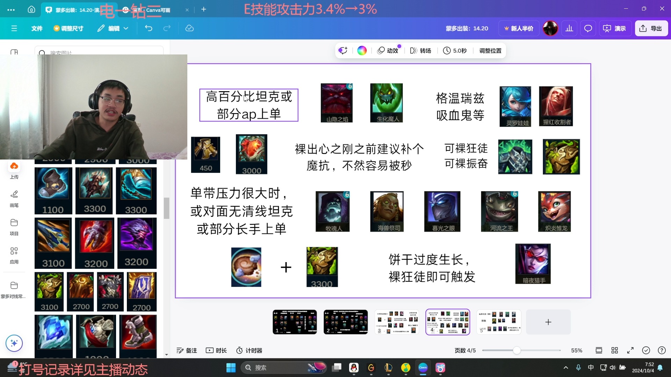Undo the last action

149,28
